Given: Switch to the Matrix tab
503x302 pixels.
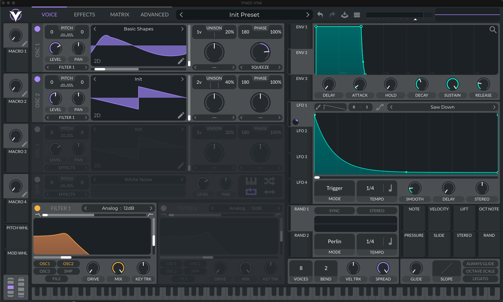Looking at the screenshot, I should tap(120, 15).
